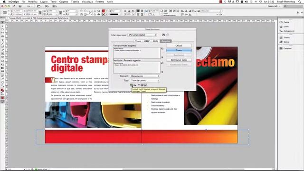Toggle constrain proportions for scaling
Image resolution: width=304 pixels, height=171 pixels.
(x=60, y=13)
